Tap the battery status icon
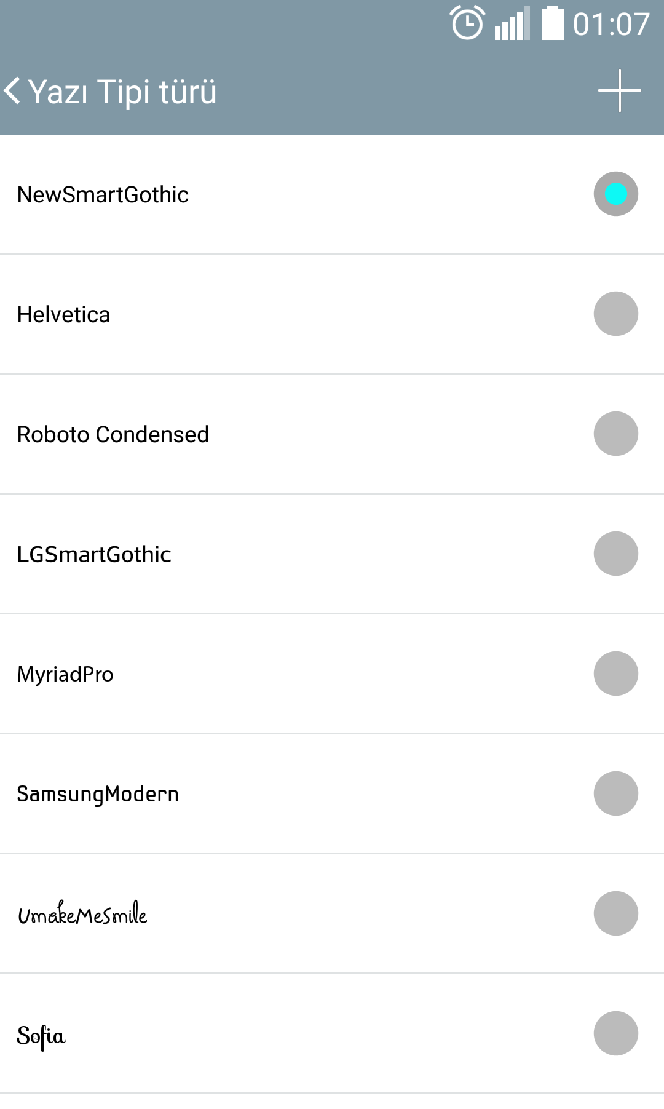The image size is (664, 1109). click(x=552, y=23)
